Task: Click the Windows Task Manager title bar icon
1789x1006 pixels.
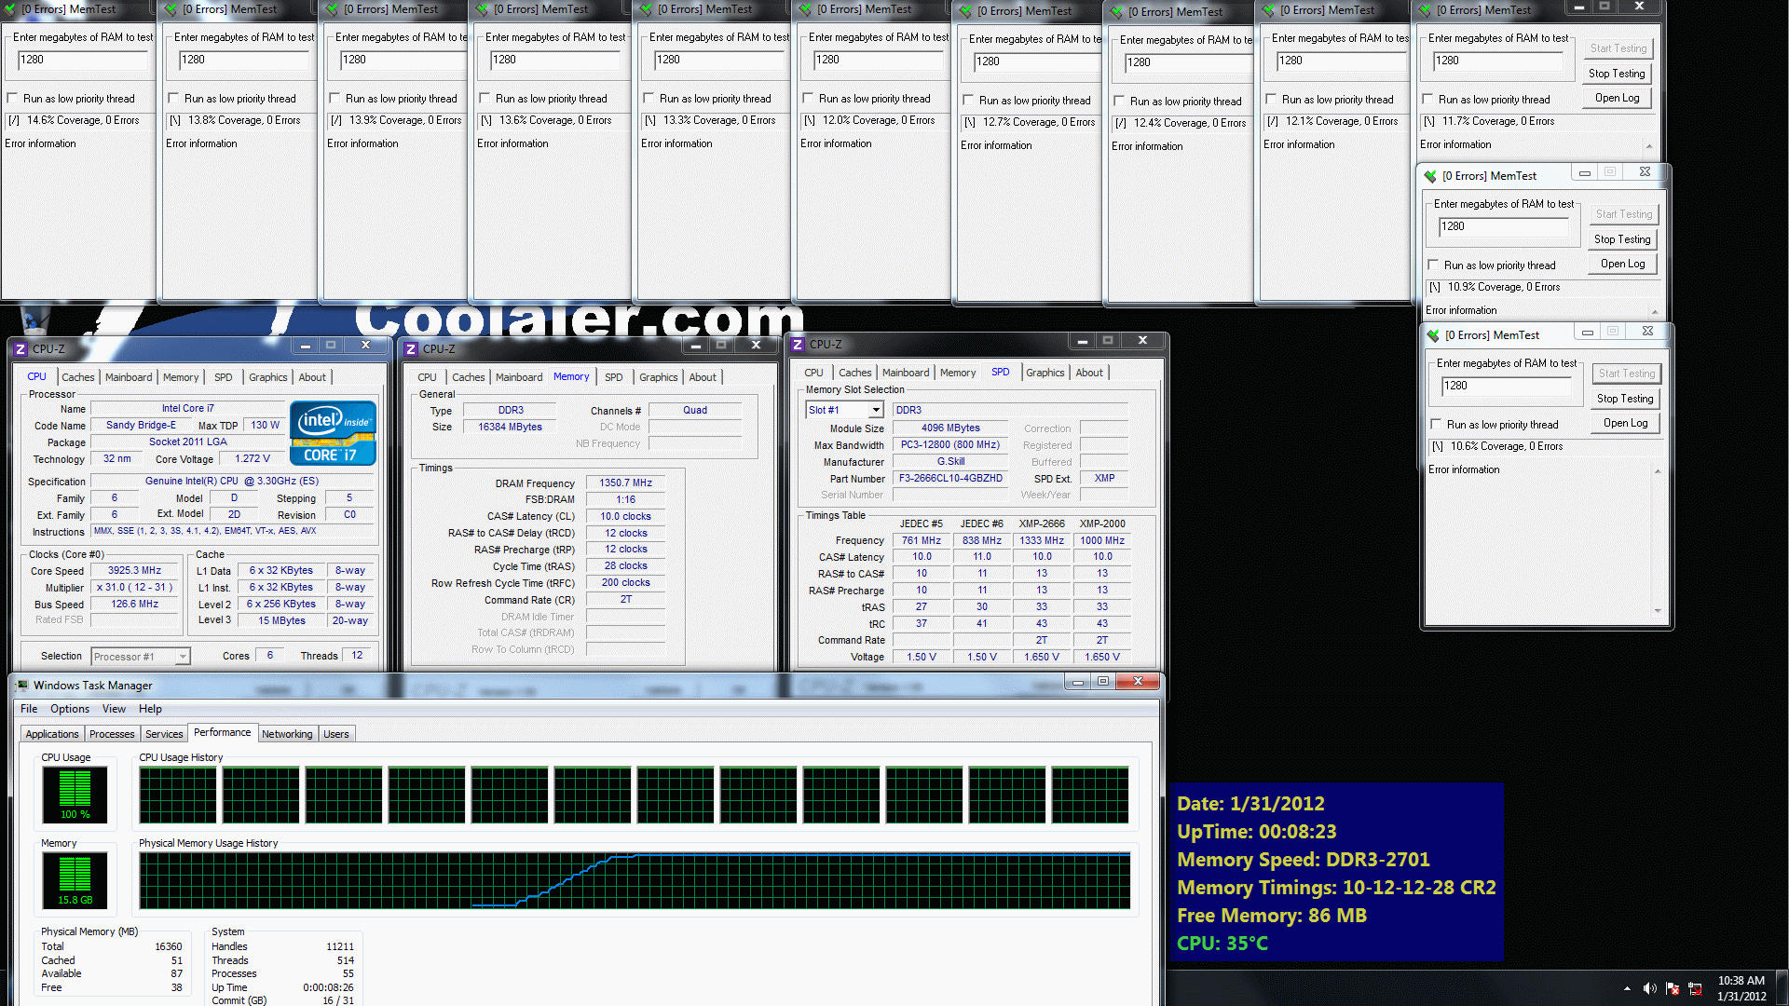Action: pos(22,686)
